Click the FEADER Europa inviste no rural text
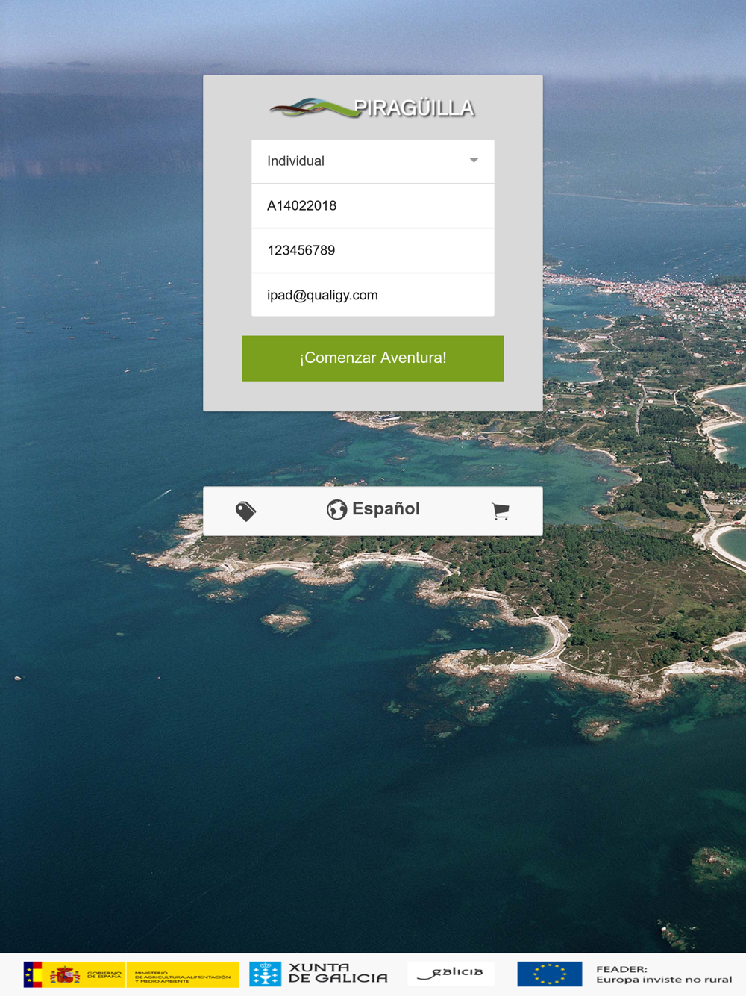746x996 pixels. [x=664, y=974]
